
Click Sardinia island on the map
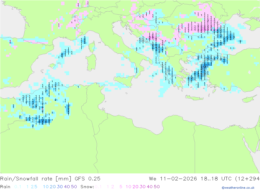click(92, 62)
